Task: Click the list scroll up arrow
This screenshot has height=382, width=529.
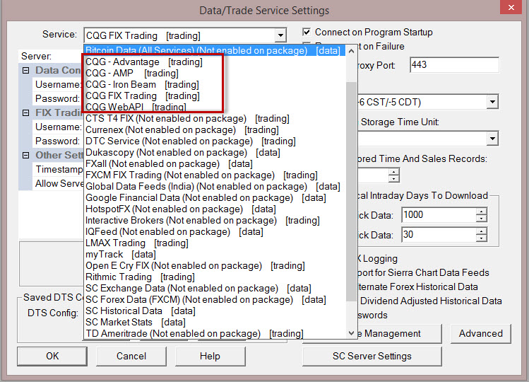Action: pyautogui.click(x=351, y=51)
